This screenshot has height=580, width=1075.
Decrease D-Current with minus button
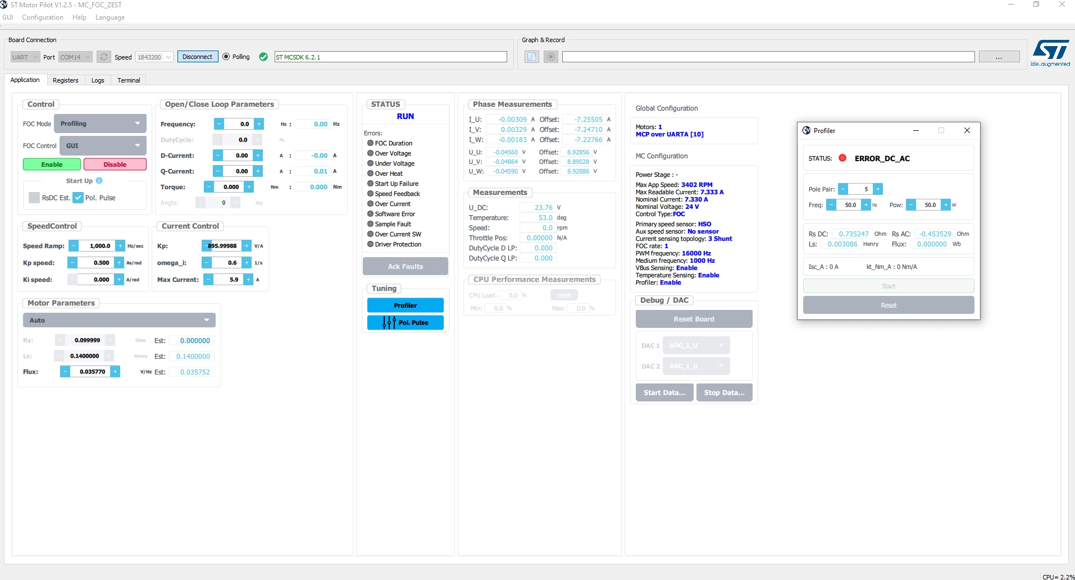click(218, 156)
